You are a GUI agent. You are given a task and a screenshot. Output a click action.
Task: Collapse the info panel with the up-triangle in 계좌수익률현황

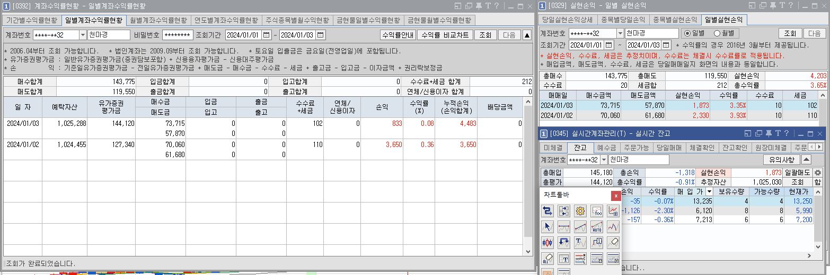tap(527, 35)
